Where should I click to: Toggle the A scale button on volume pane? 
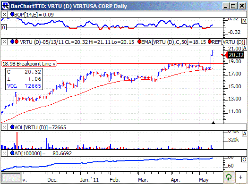tap(245, 134)
